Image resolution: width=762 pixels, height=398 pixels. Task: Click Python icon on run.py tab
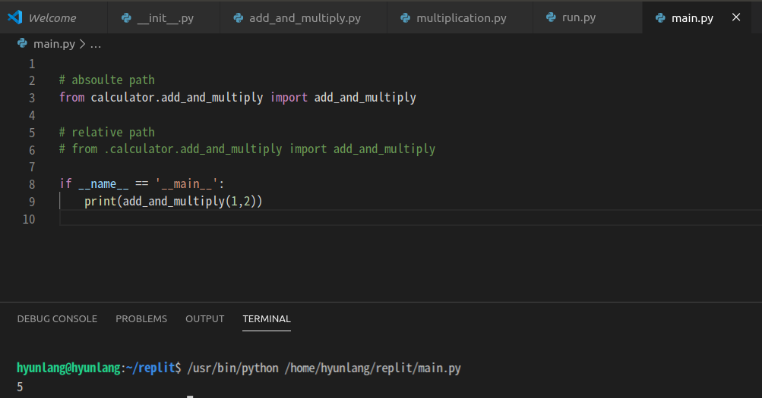[551, 17]
